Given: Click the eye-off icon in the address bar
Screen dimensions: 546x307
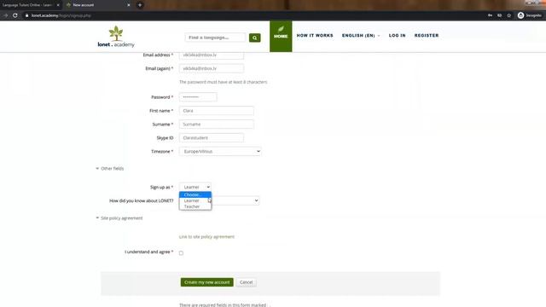Looking at the screenshot, I should click(499, 15).
